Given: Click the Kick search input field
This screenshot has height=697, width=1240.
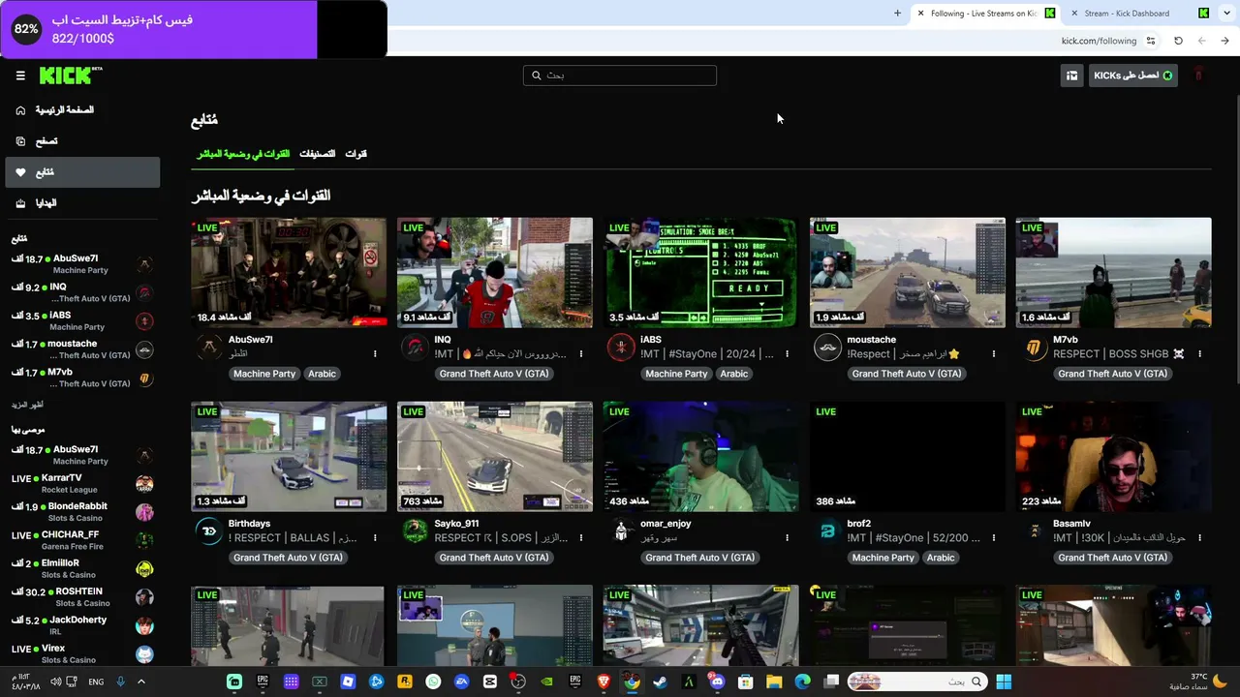Looking at the screenshot, I should coord(620,76).
